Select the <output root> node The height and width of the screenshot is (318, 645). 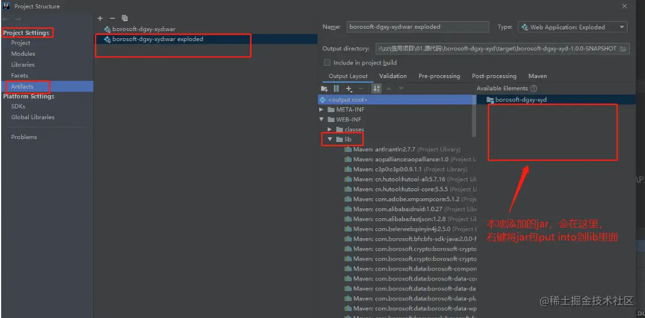coord(397,100)
